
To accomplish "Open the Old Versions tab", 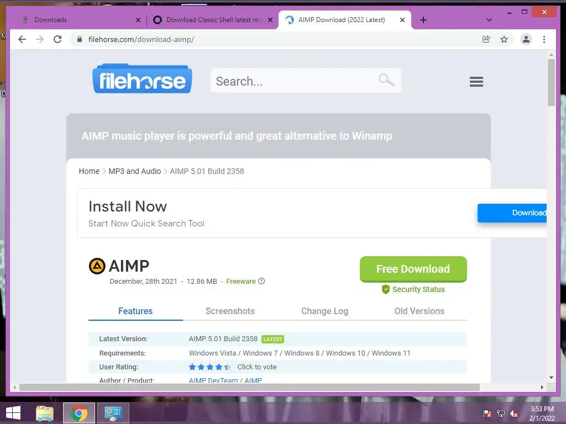I will point(419,311).
